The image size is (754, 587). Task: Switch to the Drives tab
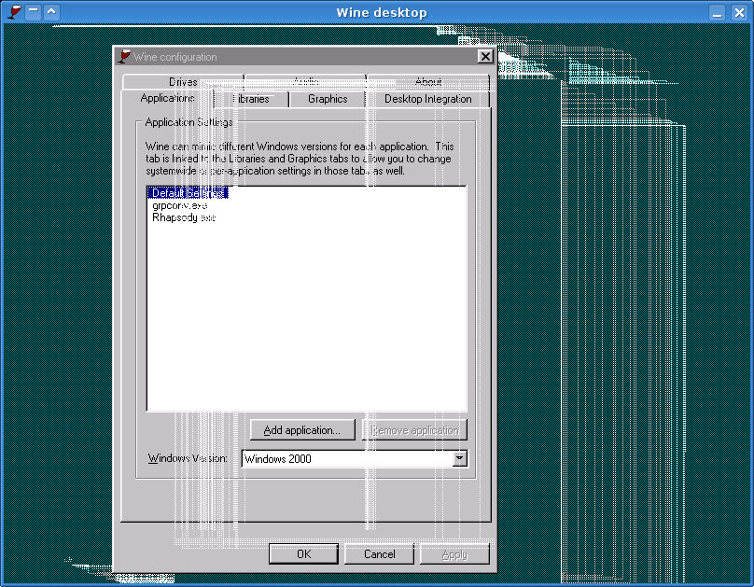183,82
